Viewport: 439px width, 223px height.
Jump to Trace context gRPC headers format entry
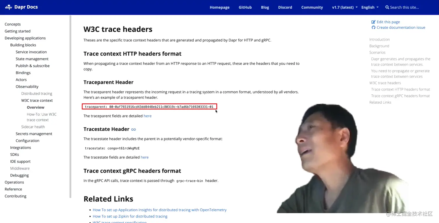[x=400, y=96]
